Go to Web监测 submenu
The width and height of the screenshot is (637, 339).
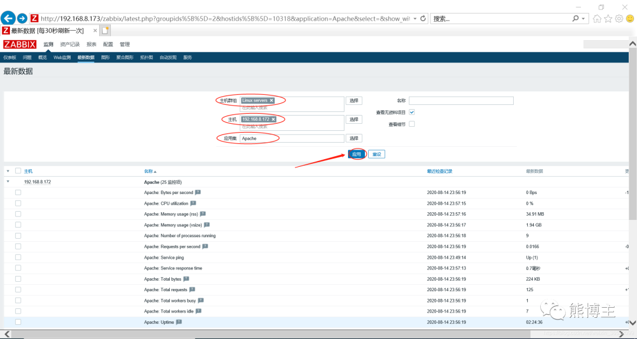[x=62, y=58]
